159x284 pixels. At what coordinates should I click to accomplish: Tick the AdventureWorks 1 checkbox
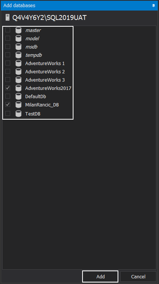tap(8, 63)
